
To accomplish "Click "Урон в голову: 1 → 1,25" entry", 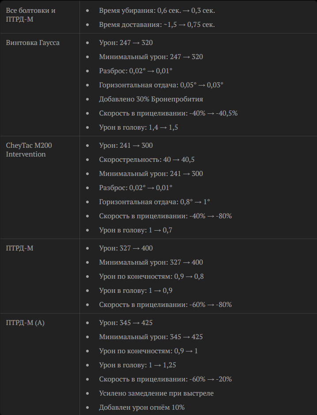I will tap(137, 365).
